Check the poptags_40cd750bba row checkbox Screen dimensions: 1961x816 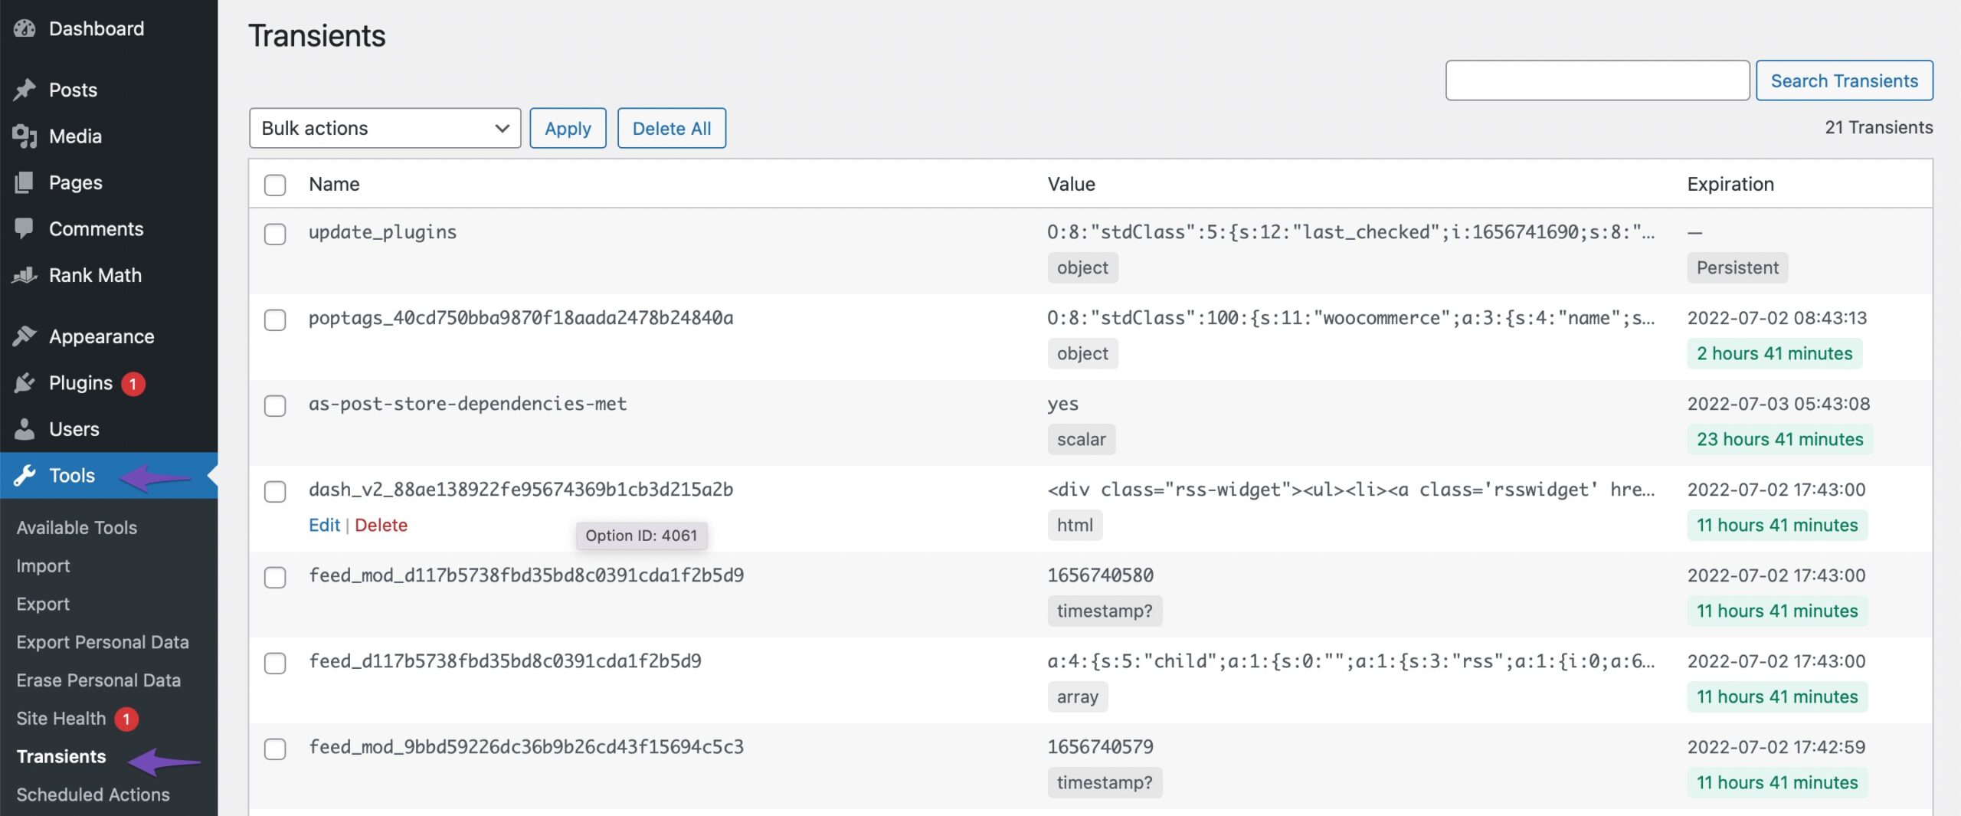(275, 320)
